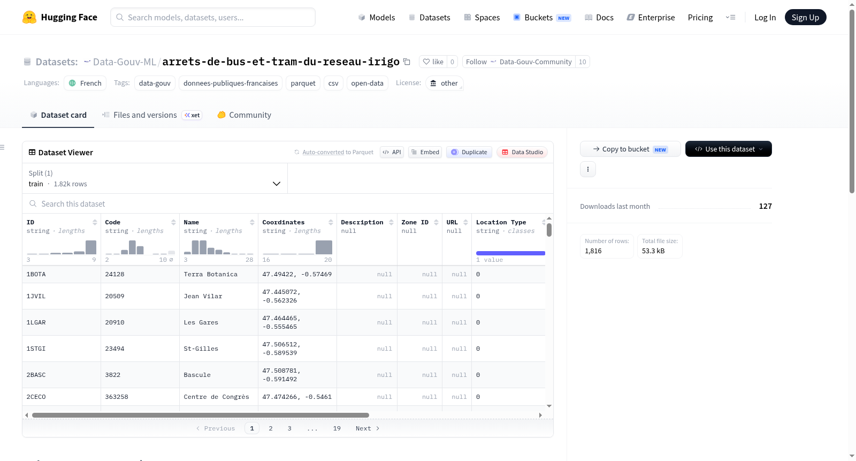Screen dimensions: 856x461
Task: Click the page vertical scrollbar
Action: pos(852,101)
